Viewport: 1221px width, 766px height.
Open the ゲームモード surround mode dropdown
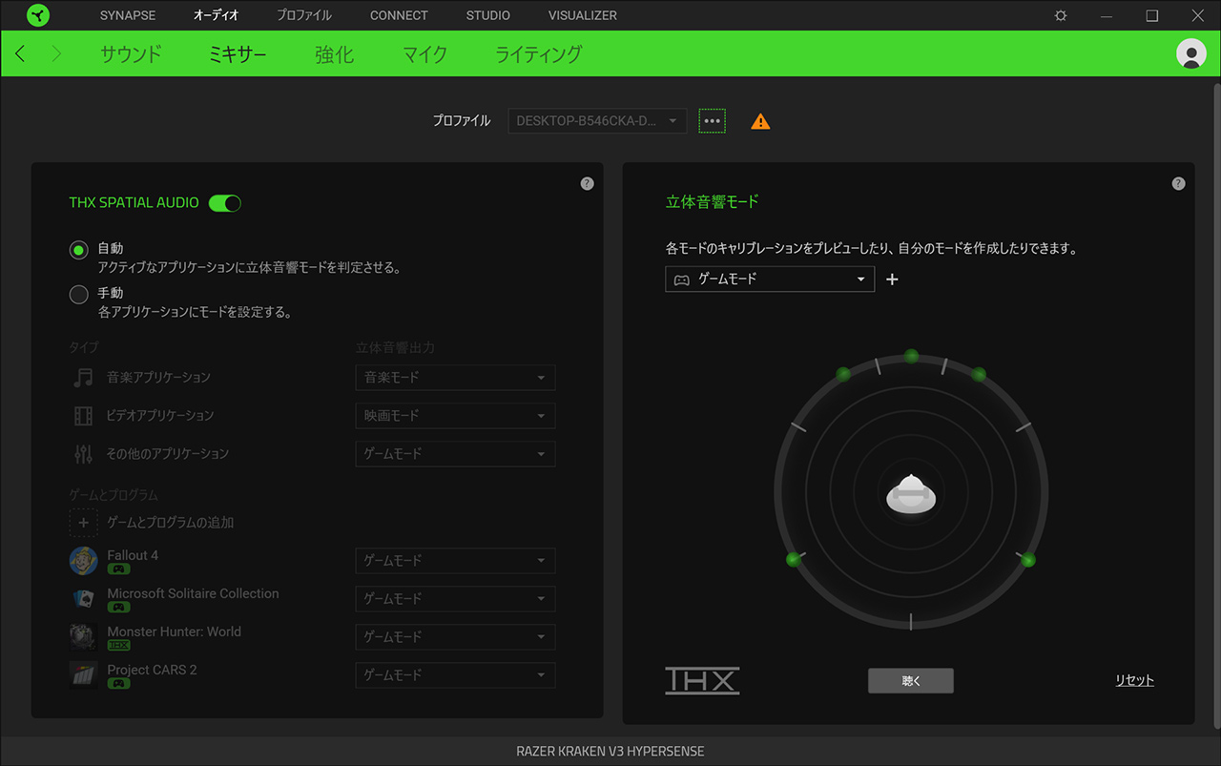770,279
